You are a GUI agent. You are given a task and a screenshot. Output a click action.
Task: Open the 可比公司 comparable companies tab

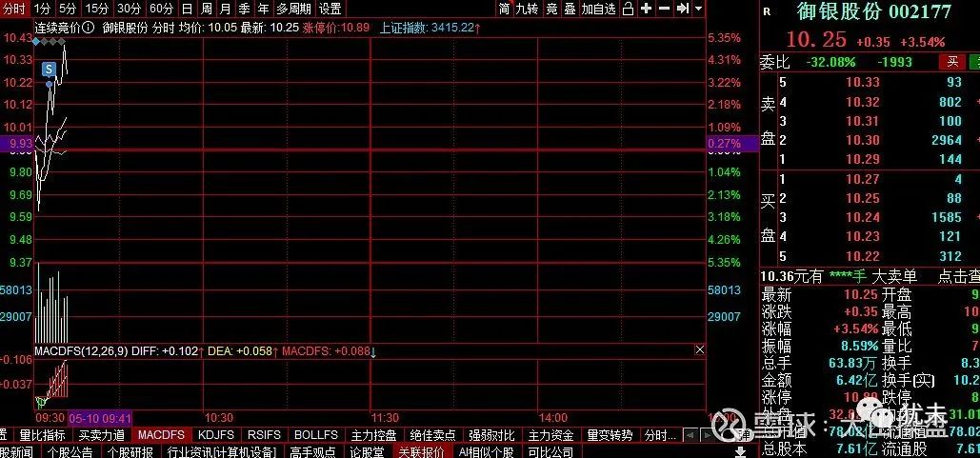pyautogui.click(x=550, y=451)
